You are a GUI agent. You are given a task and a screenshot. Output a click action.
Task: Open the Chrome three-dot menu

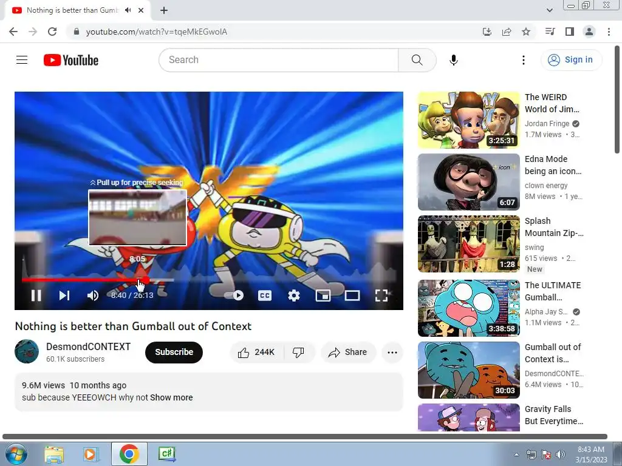609,32
